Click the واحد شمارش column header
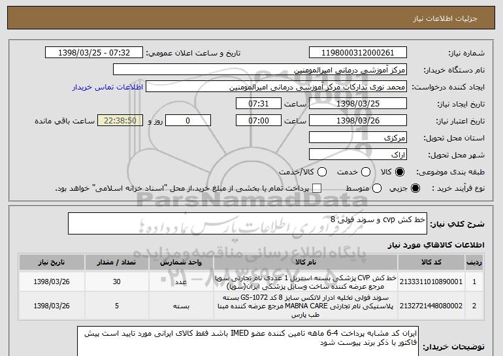The image size is (503, 356). pos(181,263)
